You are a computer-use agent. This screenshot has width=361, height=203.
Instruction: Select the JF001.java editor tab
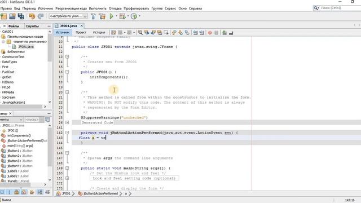68,26
